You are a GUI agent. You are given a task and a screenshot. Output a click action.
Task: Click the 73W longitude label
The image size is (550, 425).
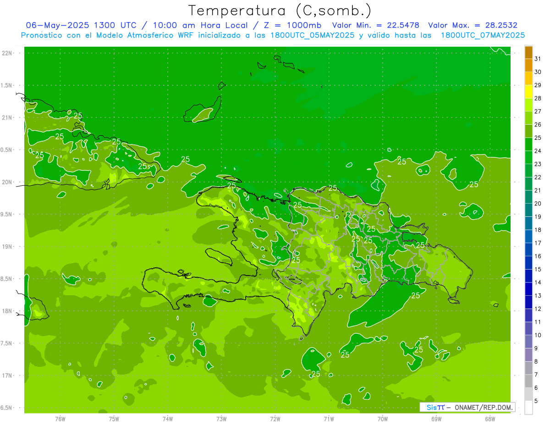click(x=221, y=419)
